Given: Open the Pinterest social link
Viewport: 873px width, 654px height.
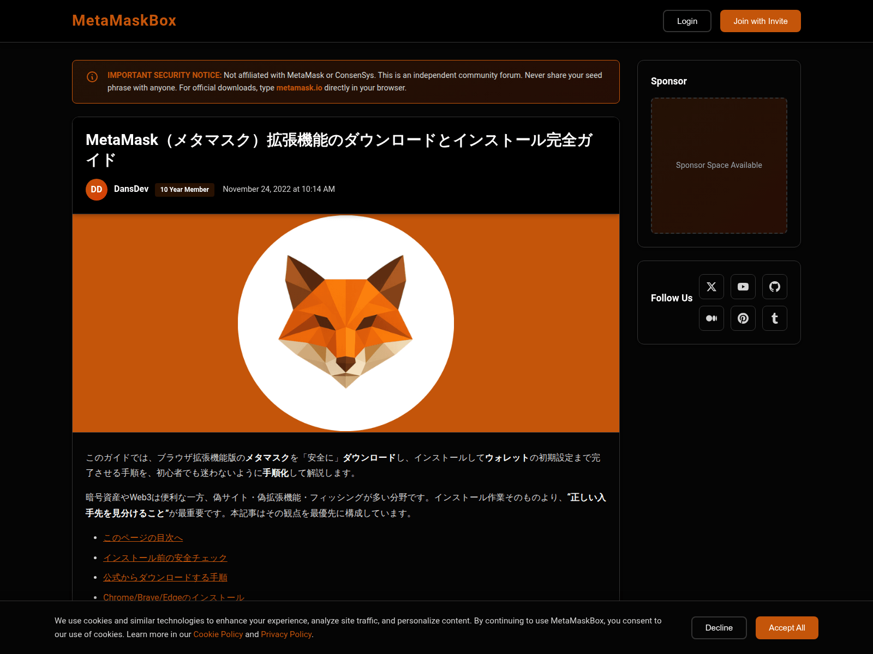Looking at the screenshot, I should [x=743, y=318].
